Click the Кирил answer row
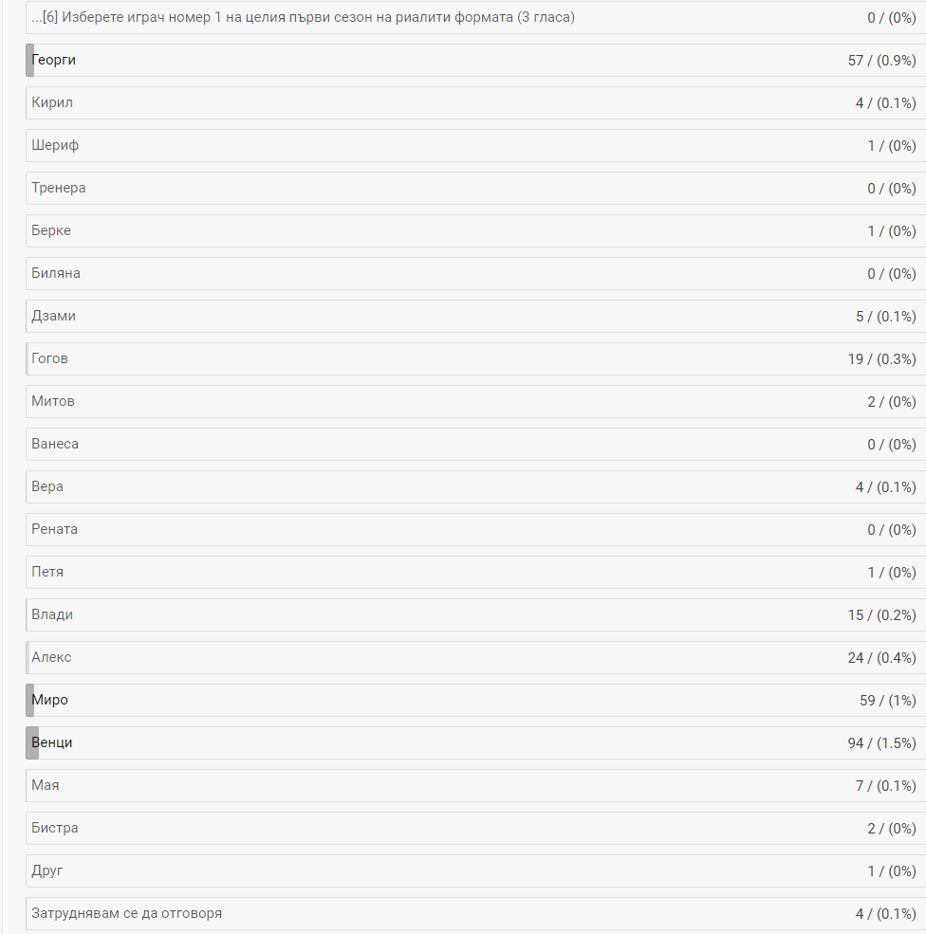Image resolution: width=926 pixels, height=934 pixels. (x=475, y=103)
